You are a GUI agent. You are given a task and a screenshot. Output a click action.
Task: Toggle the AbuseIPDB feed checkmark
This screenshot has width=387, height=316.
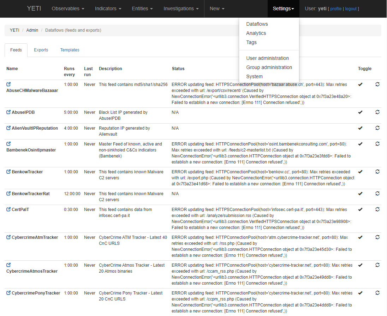(x=361, y=112)
